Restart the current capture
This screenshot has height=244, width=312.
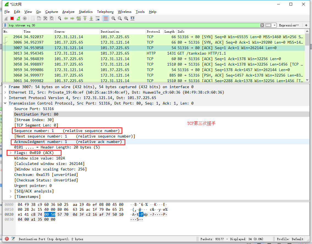[x=18, y=18]
